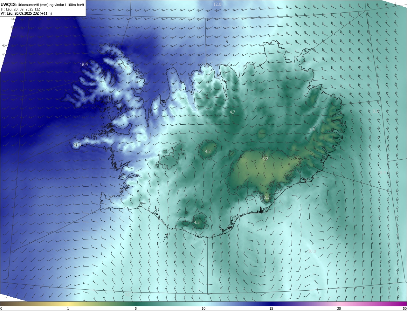
Task: Click the 7.5 value in east Iceland
Action: pos(312,129)
